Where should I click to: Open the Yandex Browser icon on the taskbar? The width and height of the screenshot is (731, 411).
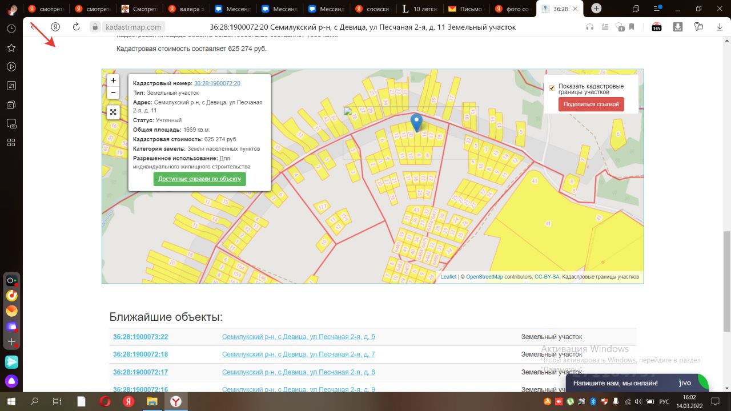pyautogui.click(x=176, y=402)
